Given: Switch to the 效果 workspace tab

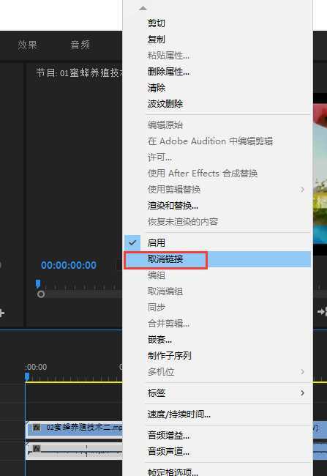Looking at the screenshot, I should click(x=28, y=45).
